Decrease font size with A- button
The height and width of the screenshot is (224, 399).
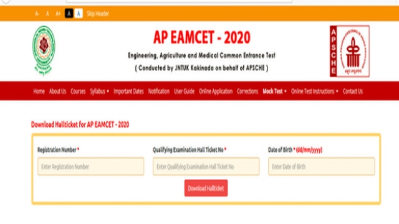tap(37, 14)
